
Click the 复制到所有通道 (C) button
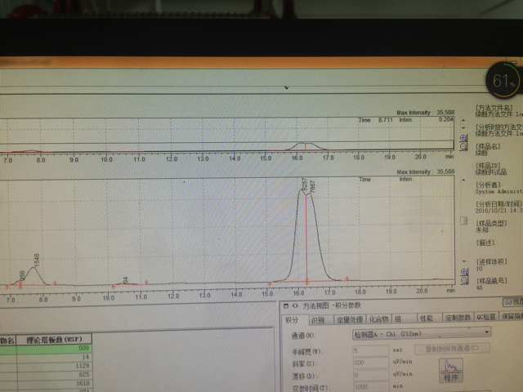click(452, 349)
